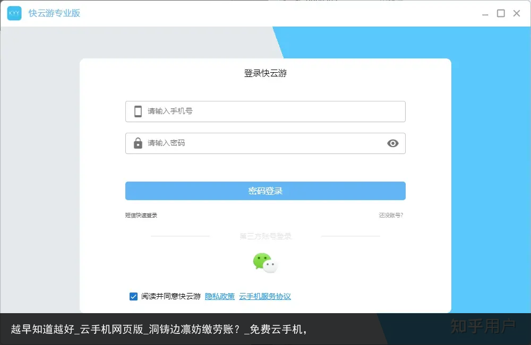Click the lock icon in password field
531x345 pixels.
pos(138,143)
